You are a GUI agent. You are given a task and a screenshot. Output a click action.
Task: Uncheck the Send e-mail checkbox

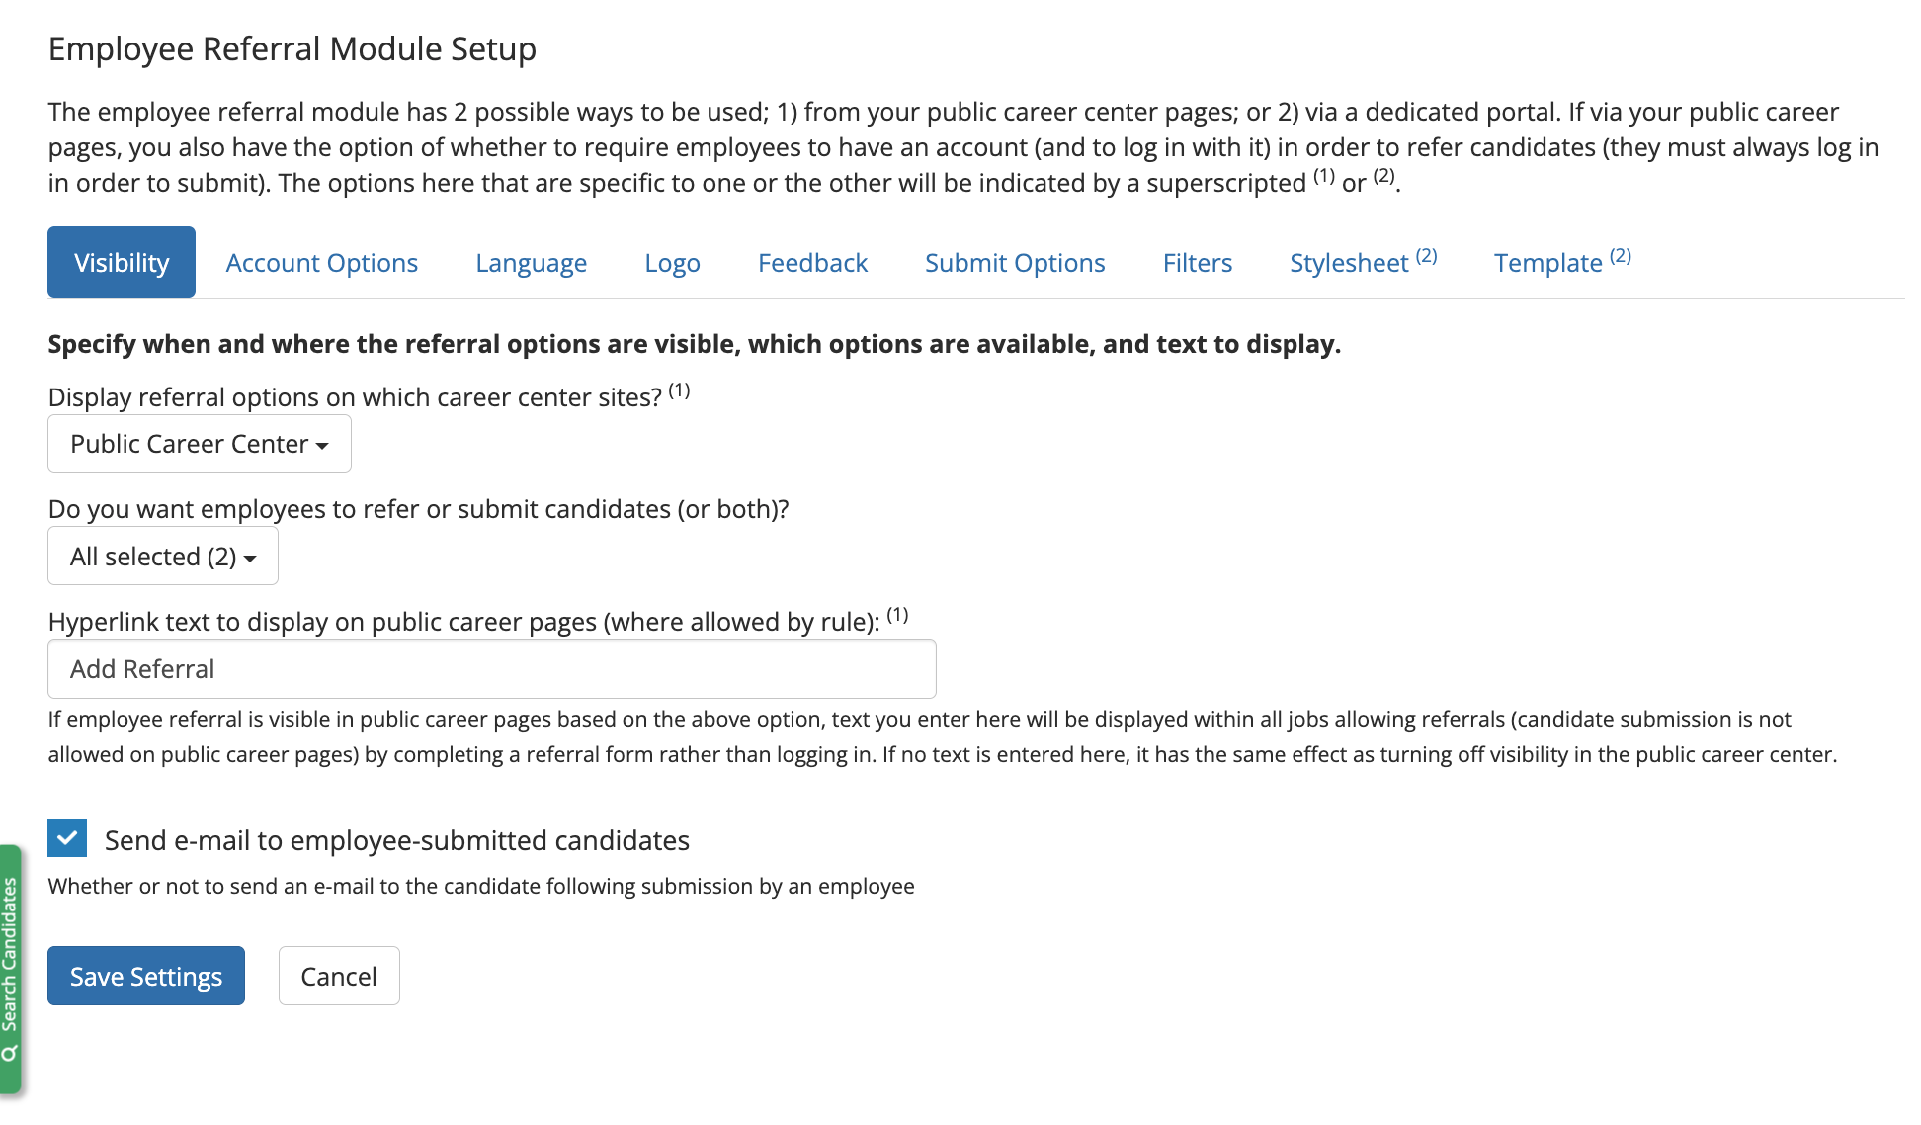67,838
